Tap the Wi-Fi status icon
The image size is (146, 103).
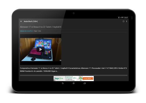119,17
